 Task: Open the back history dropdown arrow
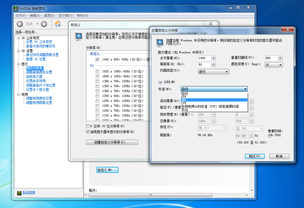(x=37, y=24)
